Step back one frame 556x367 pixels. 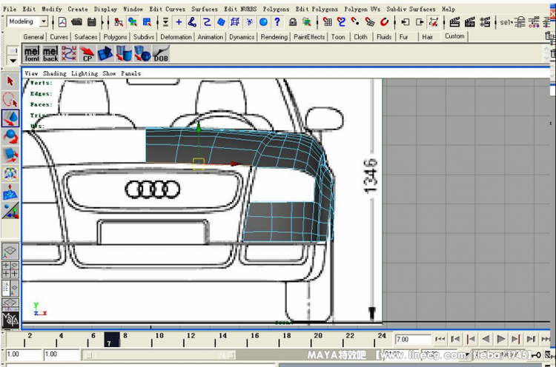[455, 339]
